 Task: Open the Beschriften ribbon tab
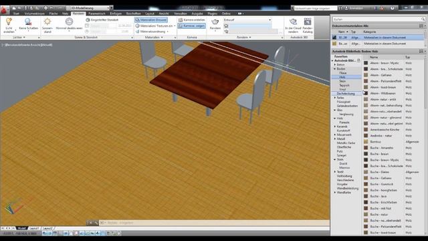point(134,13)
